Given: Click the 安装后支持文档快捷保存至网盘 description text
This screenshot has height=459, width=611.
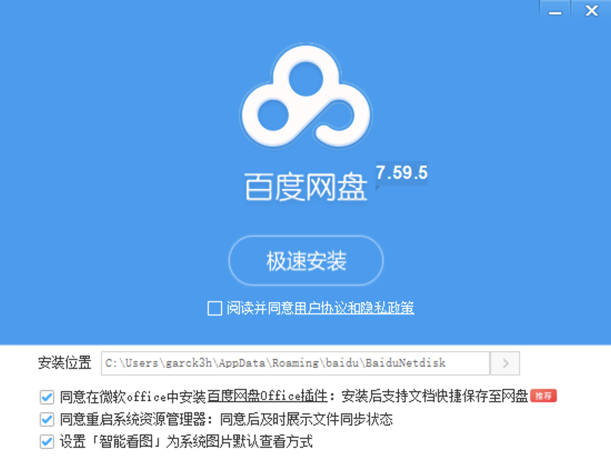Looking at the screenshot, I should coord(435,396).
